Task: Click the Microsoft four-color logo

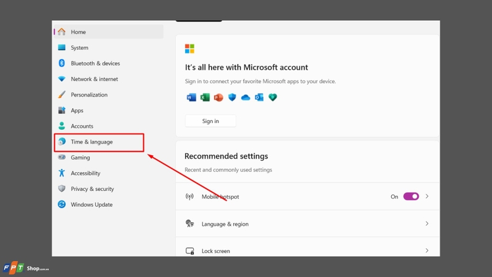Action: pyautogui.click(x=189, y=49)
